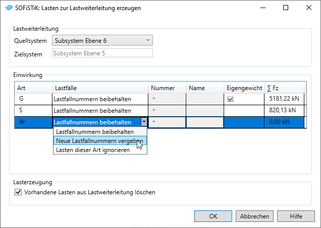Toggle Eigengewicht checkbox in row G
The image size is (321, 228).
[x=231, y=99]
